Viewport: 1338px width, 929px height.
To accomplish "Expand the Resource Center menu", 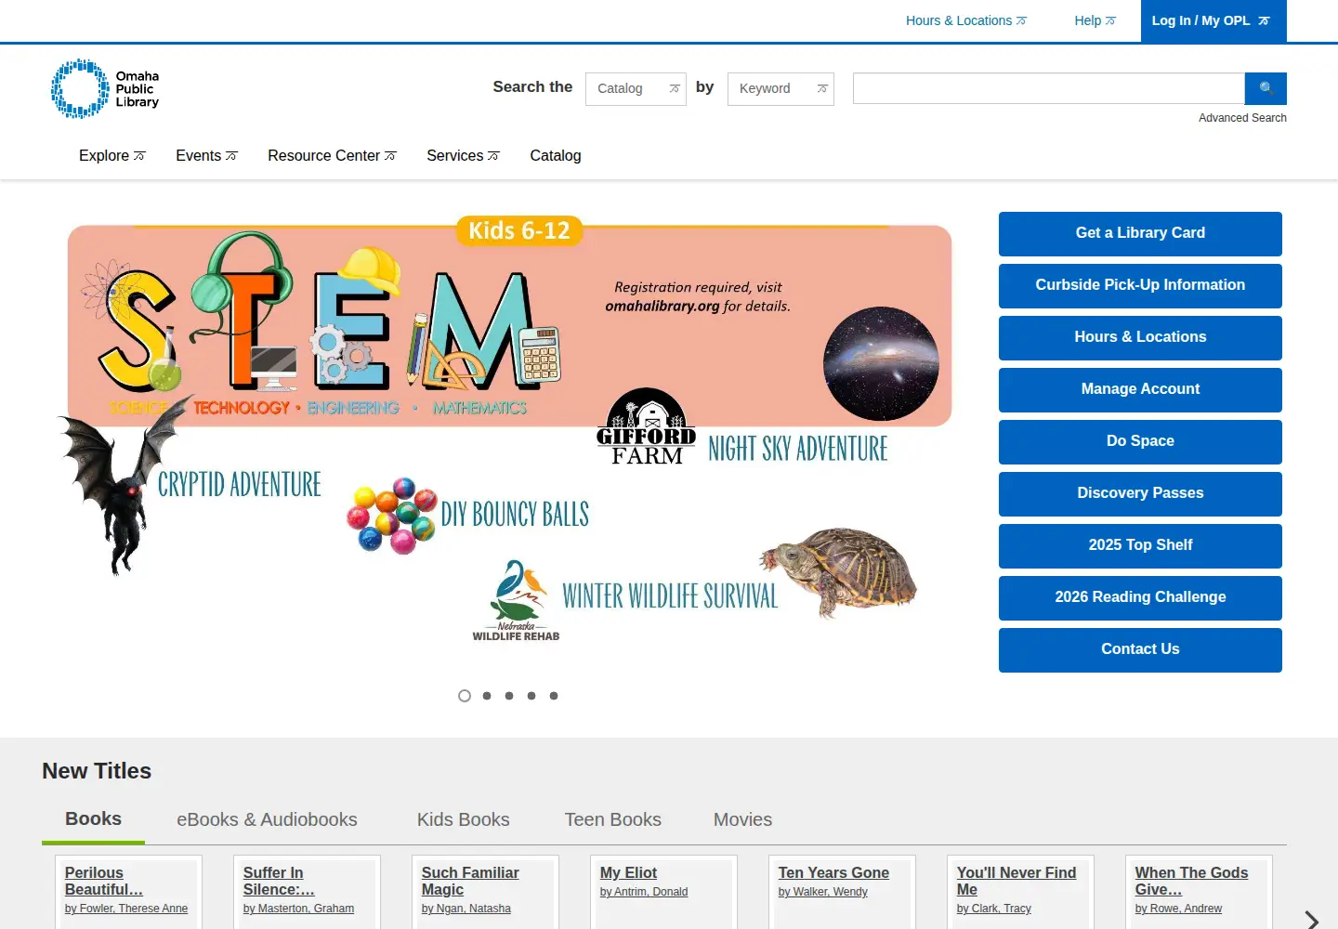I will [x=332, y=155].
